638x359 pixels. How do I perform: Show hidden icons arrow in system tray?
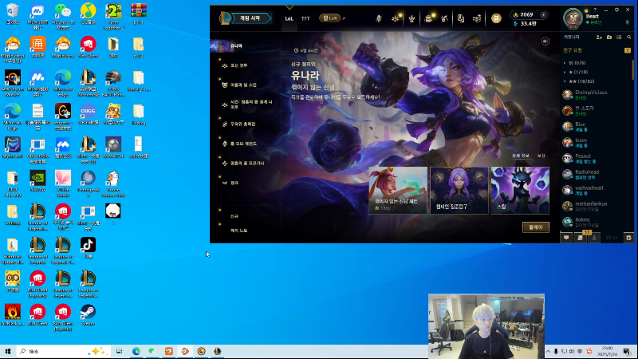click(x=548, y=351)
